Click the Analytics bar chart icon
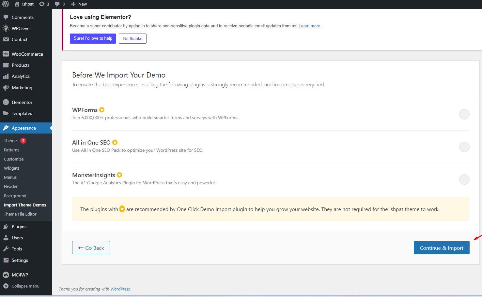The width and height of the screenshot is (482, 297). pos(6,76)
